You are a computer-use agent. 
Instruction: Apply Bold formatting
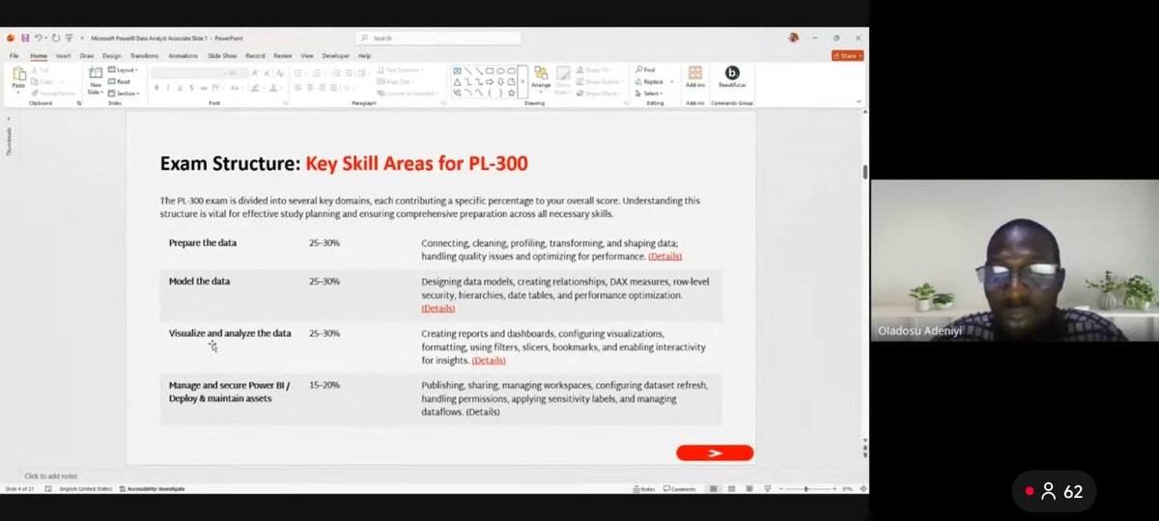point(155,88)
